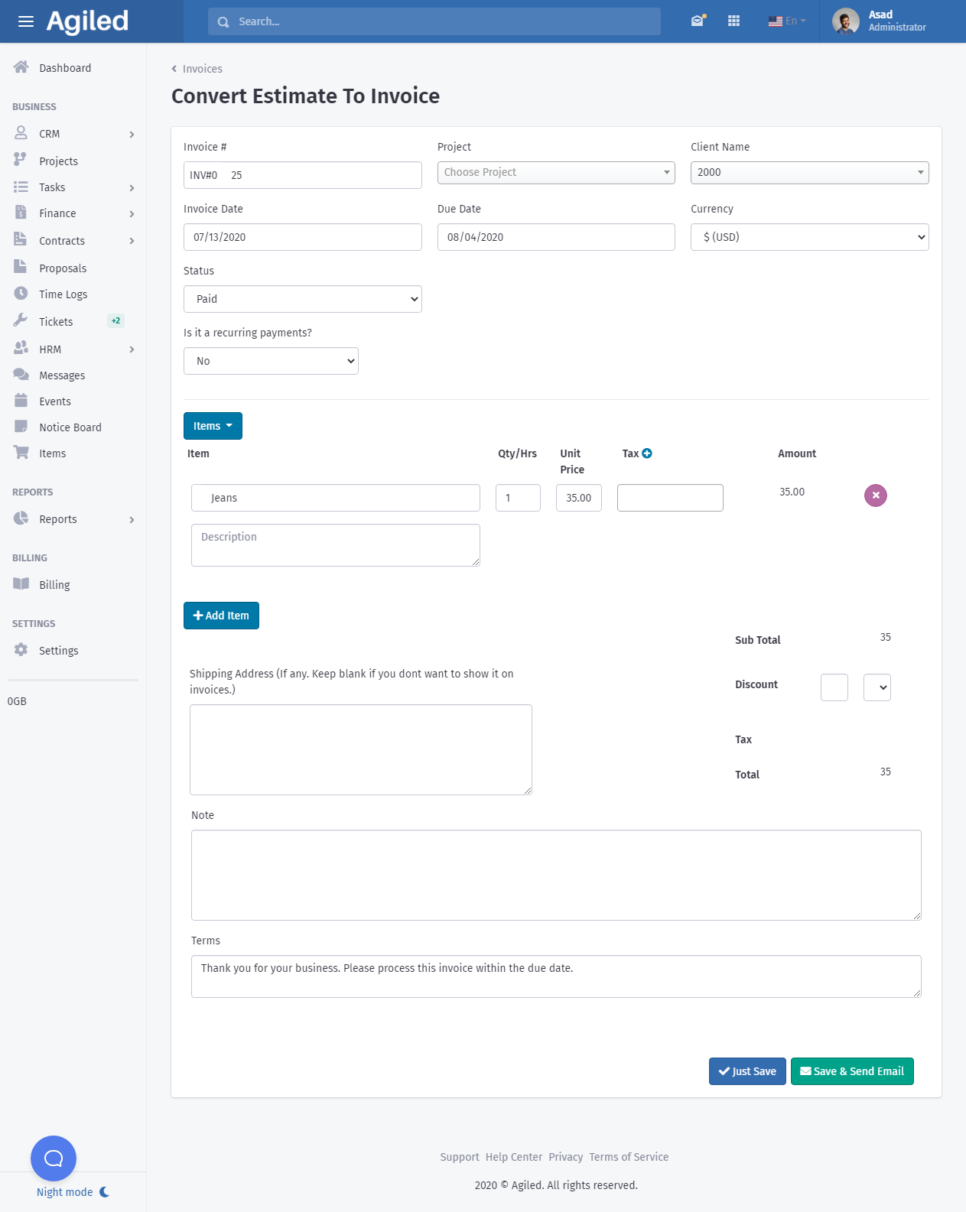Screen dimensions: 966x1212
Task: Open the Status dropdown showing Paid
Action: point(302,299)
